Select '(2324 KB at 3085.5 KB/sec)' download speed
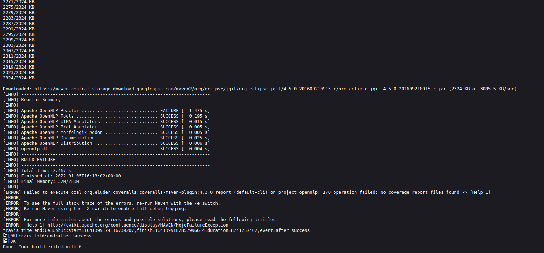This screenshot has height=253, width=544. (x=483, y=89)
